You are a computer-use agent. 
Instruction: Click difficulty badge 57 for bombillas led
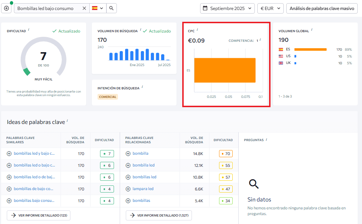[226, 177]
